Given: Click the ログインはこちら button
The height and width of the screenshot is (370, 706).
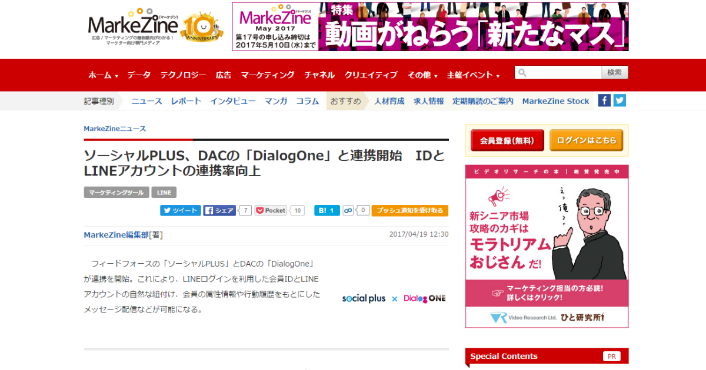Looking at the screenshot, I should [586, 140].
